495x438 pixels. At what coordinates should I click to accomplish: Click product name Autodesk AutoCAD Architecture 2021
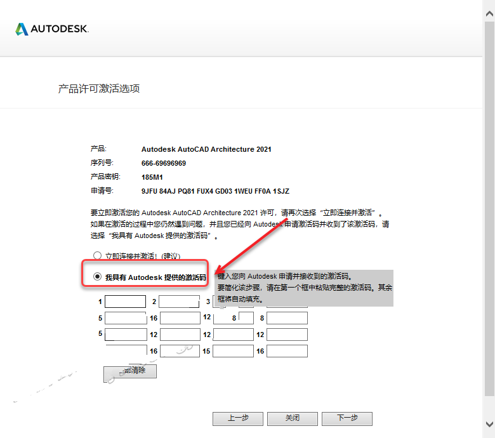click(206, 149)
